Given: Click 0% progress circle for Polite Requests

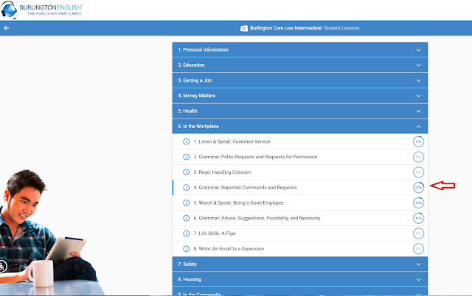Looking at the screenshot, I should pos(418,157).
